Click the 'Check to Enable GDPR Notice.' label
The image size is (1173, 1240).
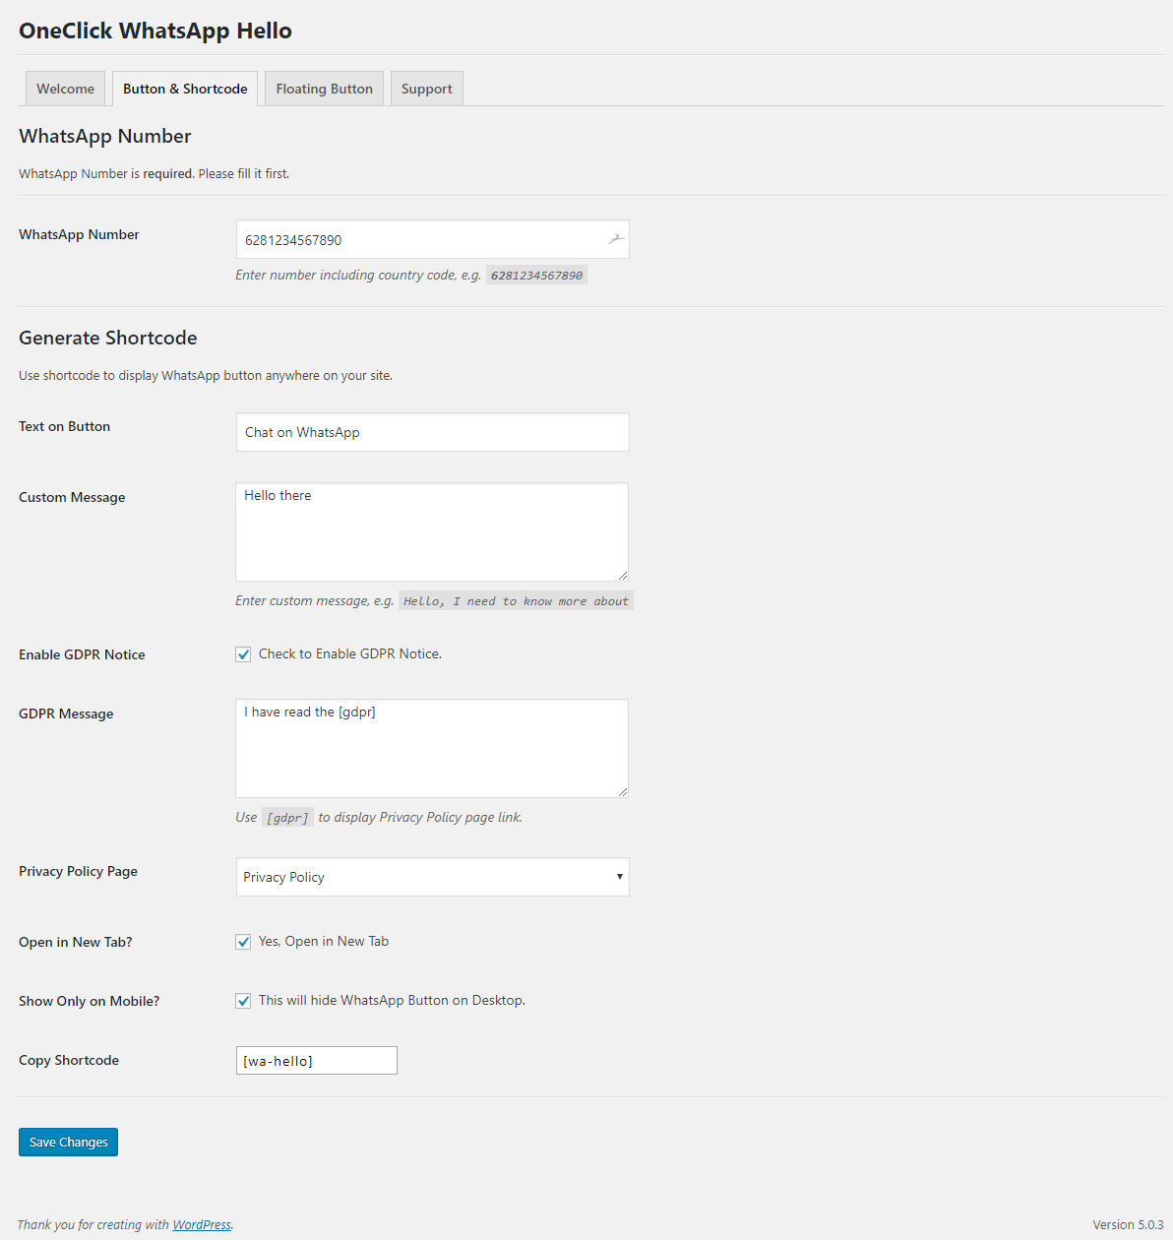click(350, 653)
